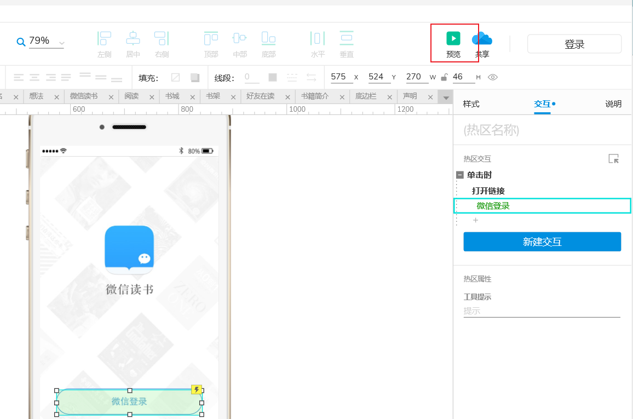
Task: Select the 打开链接 action
Action: pos(488,191)
